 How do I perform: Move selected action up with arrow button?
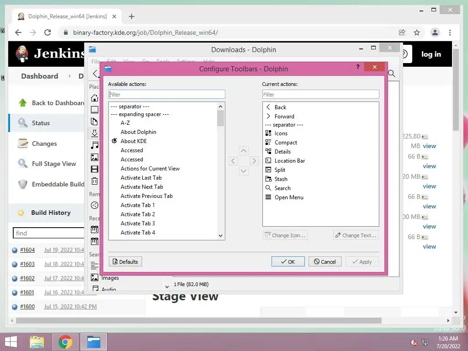(244, 151)
